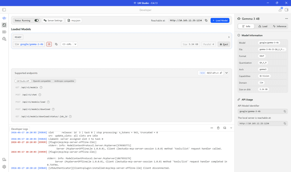The width and height of the screenshot is (291, 172).
Task: Open the Gemma 3 4B options menu
Action: [287, 18]
